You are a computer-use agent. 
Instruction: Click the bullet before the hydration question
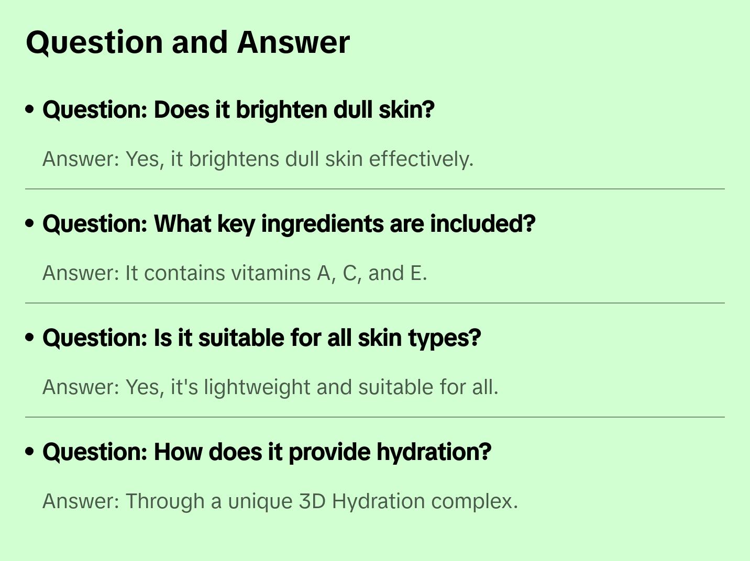point(30,452)
